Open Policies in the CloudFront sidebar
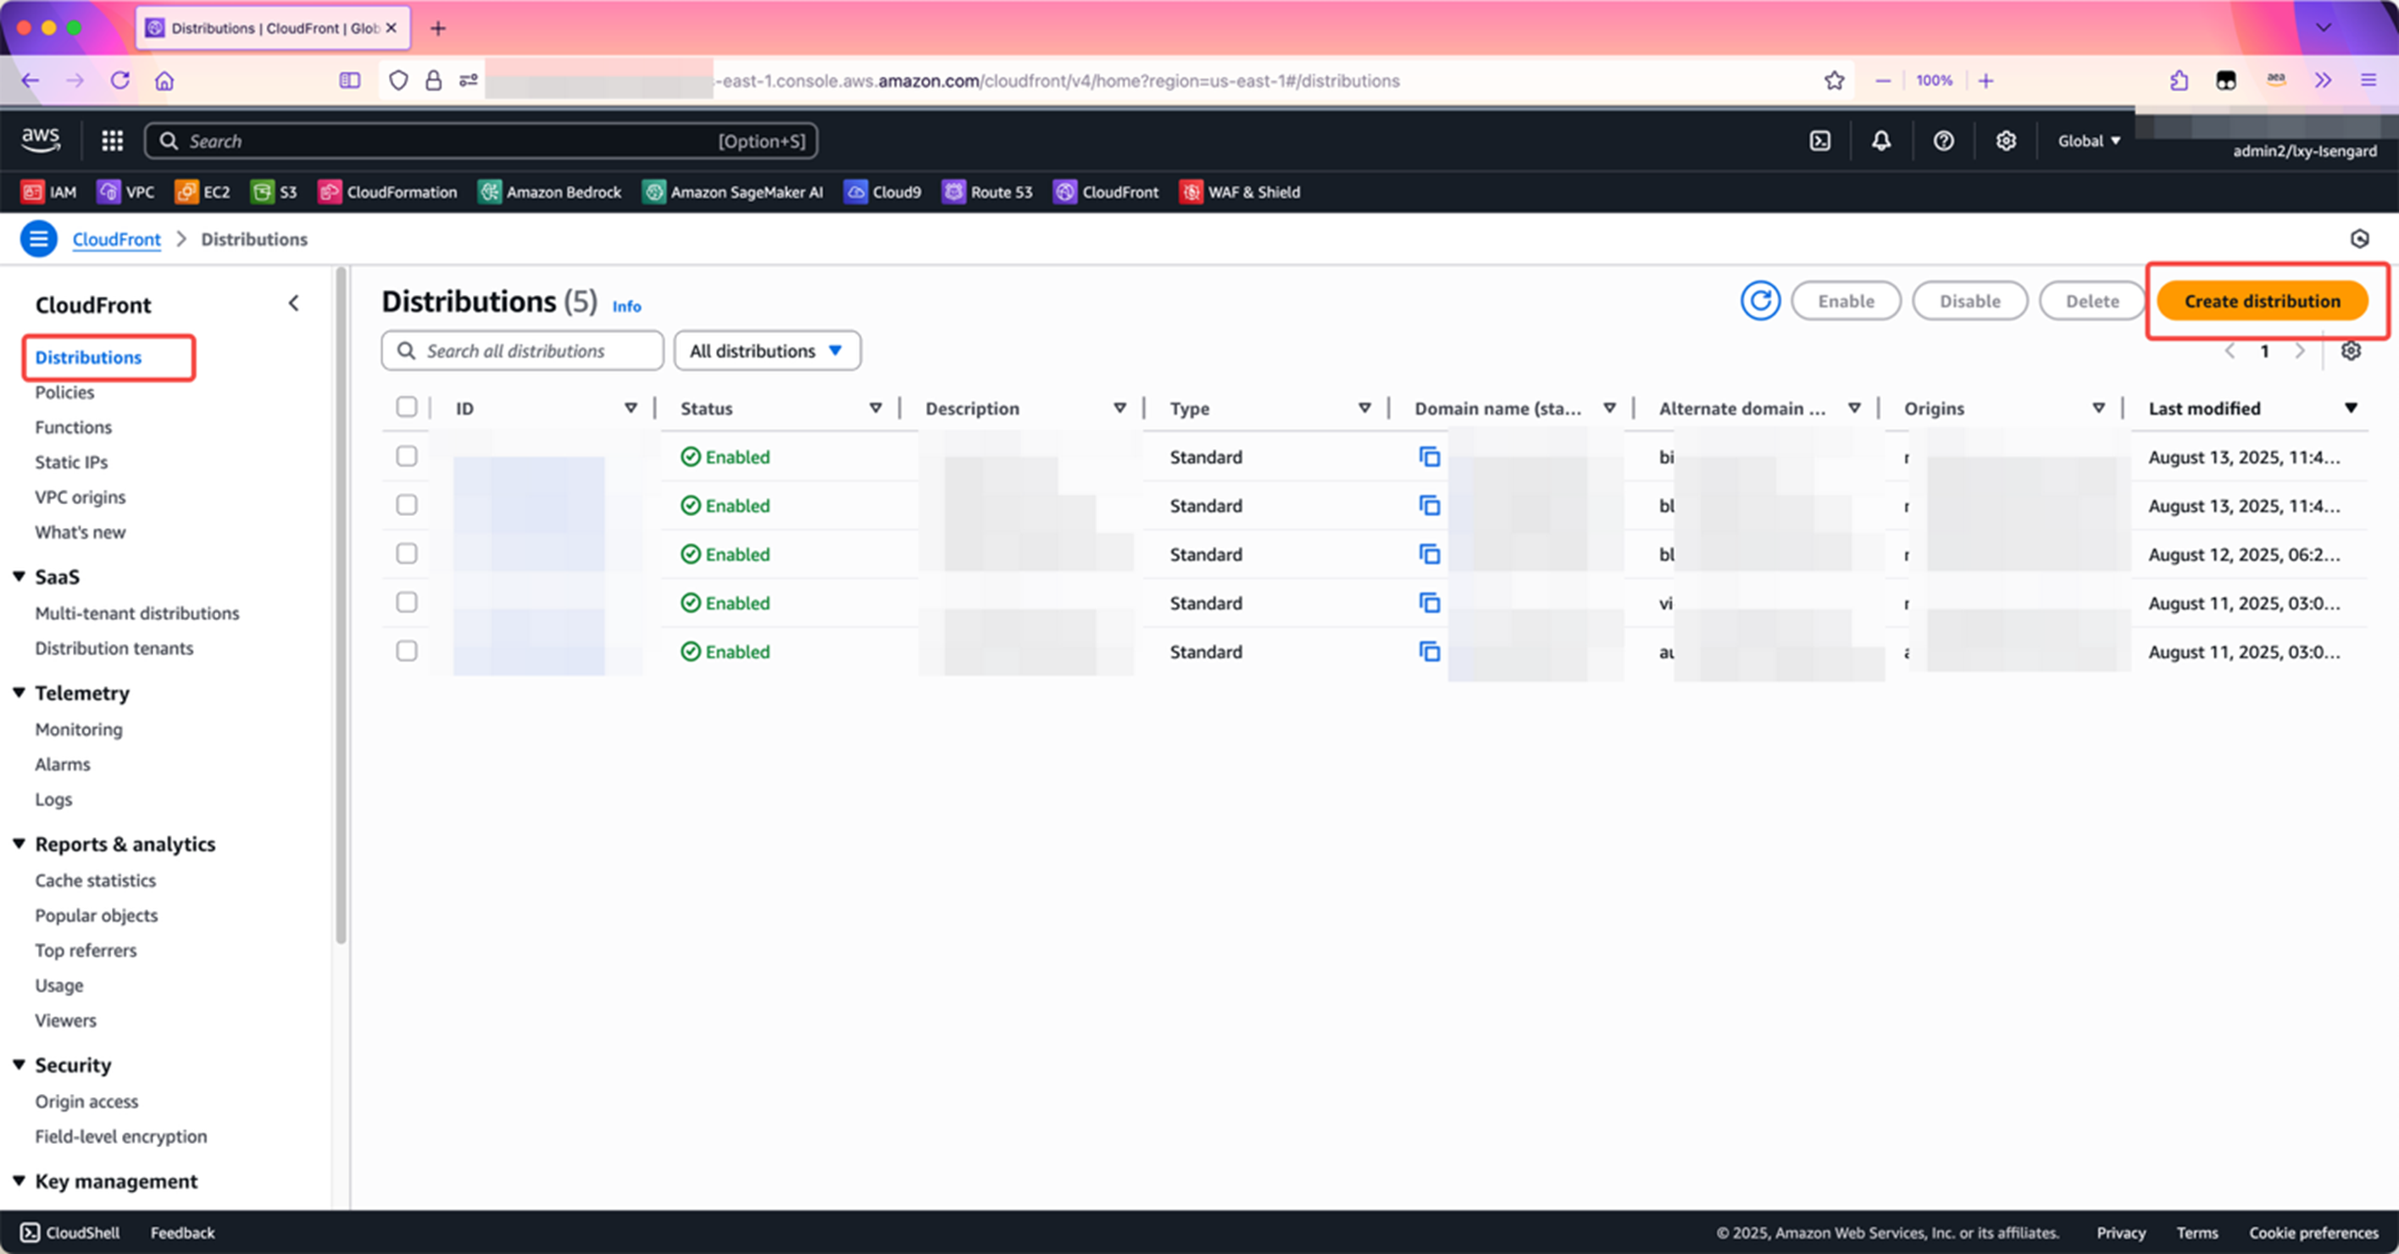2399x1254 pixels. pyautogui.click(x=64, y=392)
